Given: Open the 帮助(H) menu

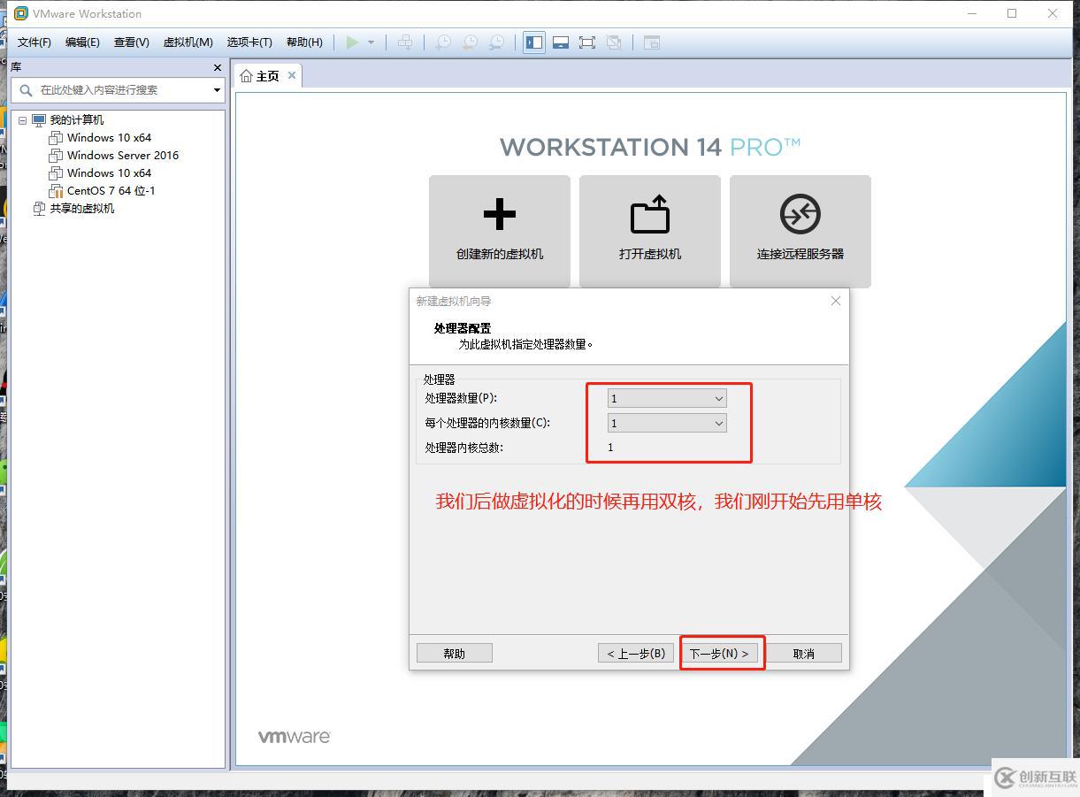Looking at the screenshot, I should pyautogui.click(x=304, y=42).
